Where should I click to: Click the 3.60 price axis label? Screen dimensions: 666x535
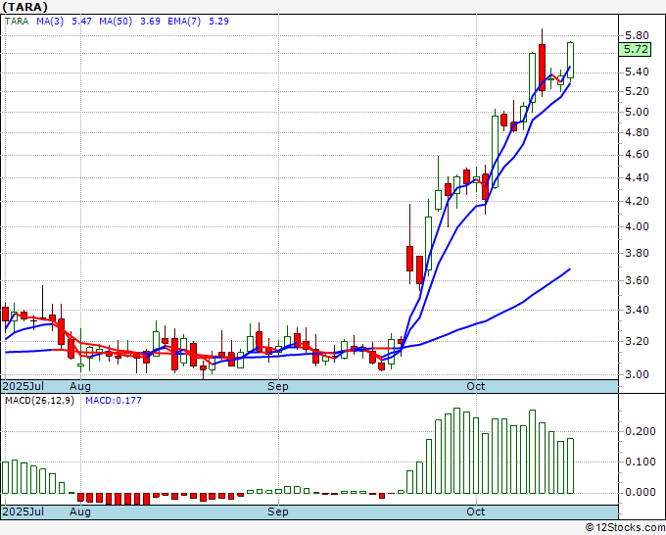(x=637, y=280)
